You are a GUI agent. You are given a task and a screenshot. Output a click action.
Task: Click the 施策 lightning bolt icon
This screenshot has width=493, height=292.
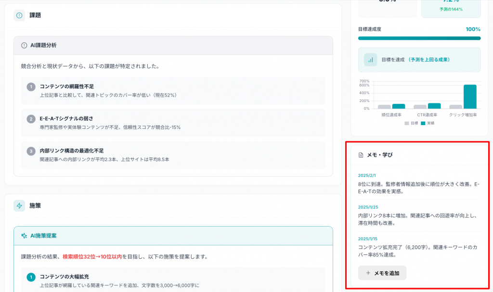(x=19, y=206)
